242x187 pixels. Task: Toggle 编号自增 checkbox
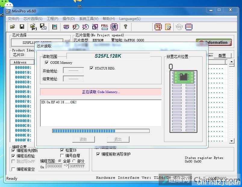(x=62, y=155)
